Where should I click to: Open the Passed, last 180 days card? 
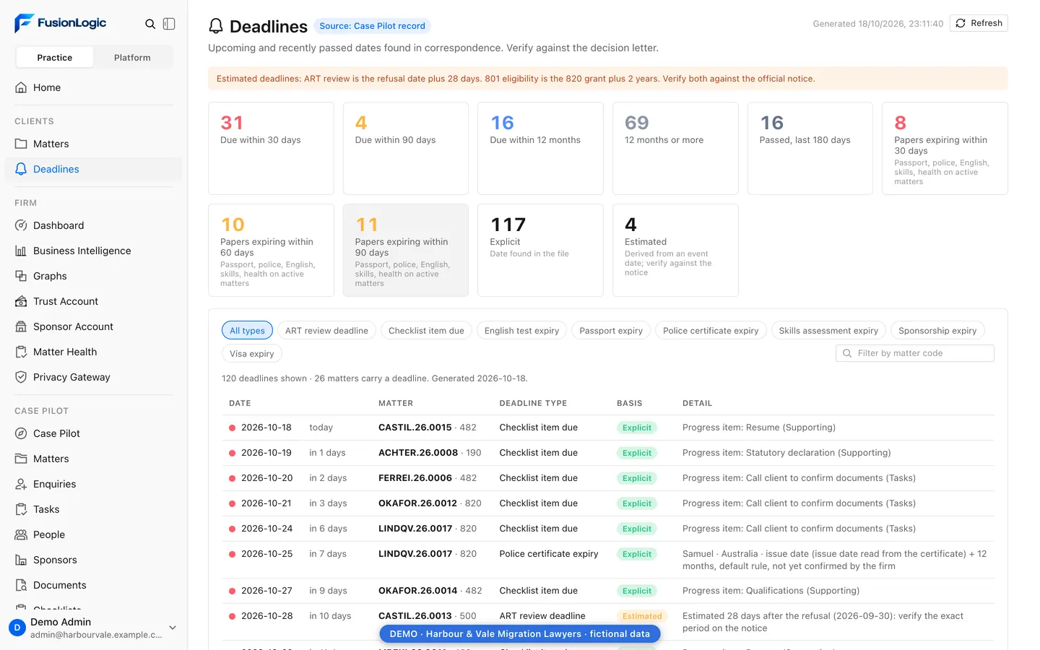coord(810,148)
